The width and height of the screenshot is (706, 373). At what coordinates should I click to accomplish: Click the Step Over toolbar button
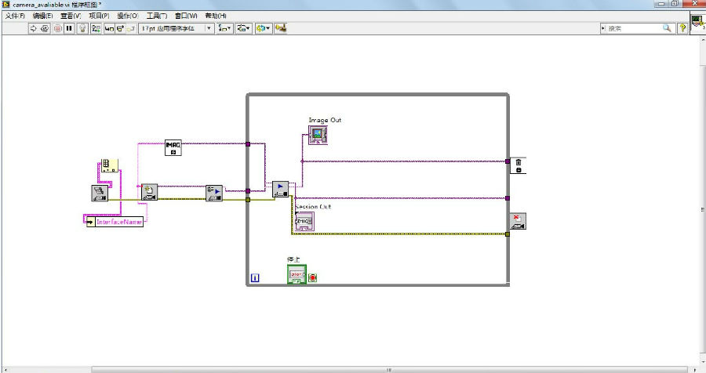(x=120, y=28)
